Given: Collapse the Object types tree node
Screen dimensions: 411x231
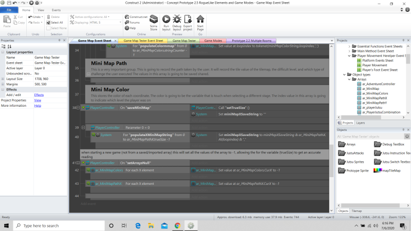Looking at the screenshot, I should pos(344,74).
